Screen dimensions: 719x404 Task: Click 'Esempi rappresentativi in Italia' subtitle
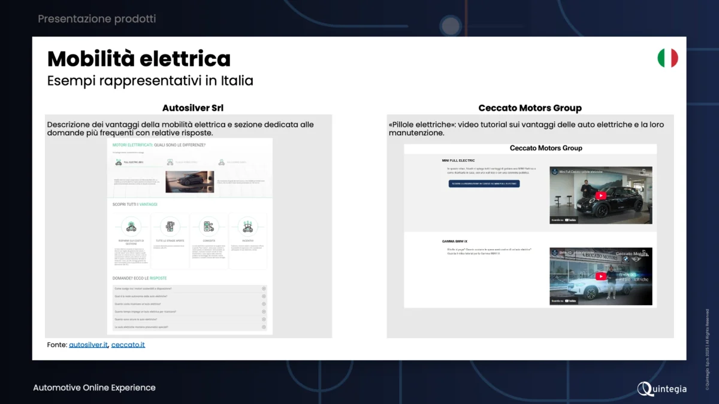pyautogui.click(x=150, y=80)
